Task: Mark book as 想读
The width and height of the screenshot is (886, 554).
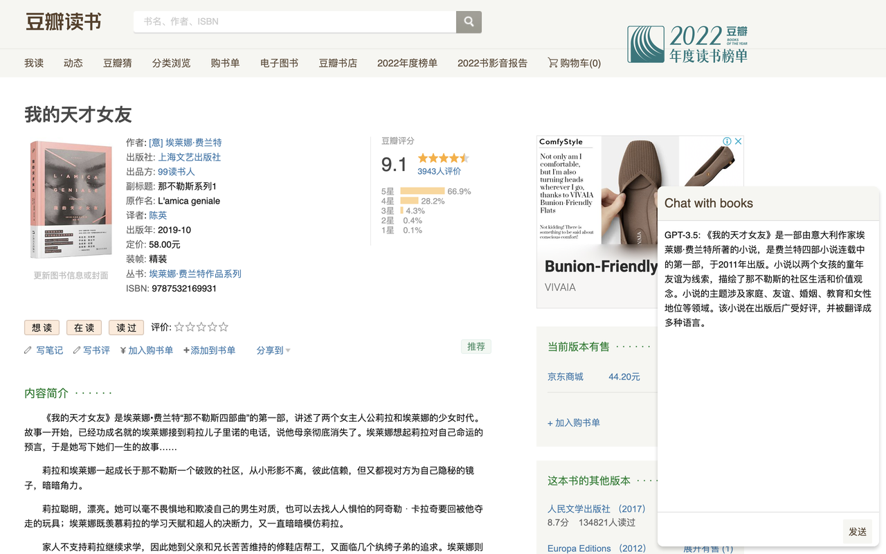Action: [42, 328]
